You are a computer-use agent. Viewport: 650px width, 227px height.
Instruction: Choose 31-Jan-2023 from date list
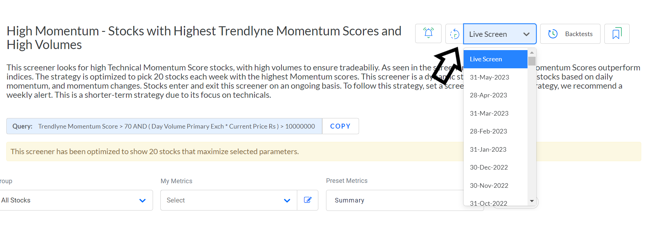[495, 150]
